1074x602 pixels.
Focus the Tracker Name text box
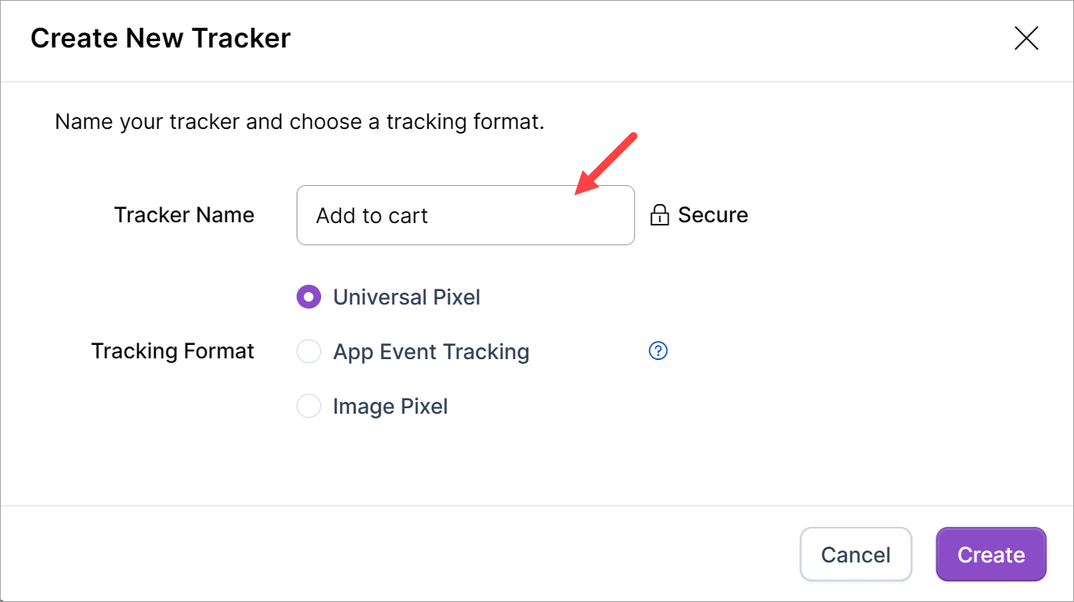[x=465, y=215]
